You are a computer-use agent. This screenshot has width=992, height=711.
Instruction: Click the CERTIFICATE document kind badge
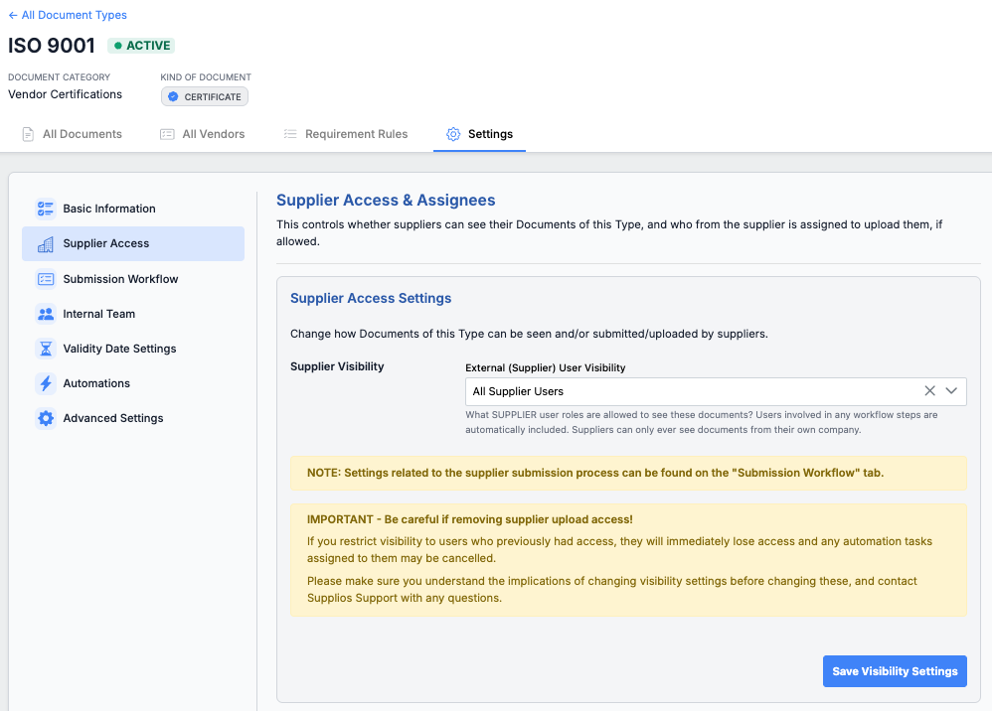tap(205, 96)
